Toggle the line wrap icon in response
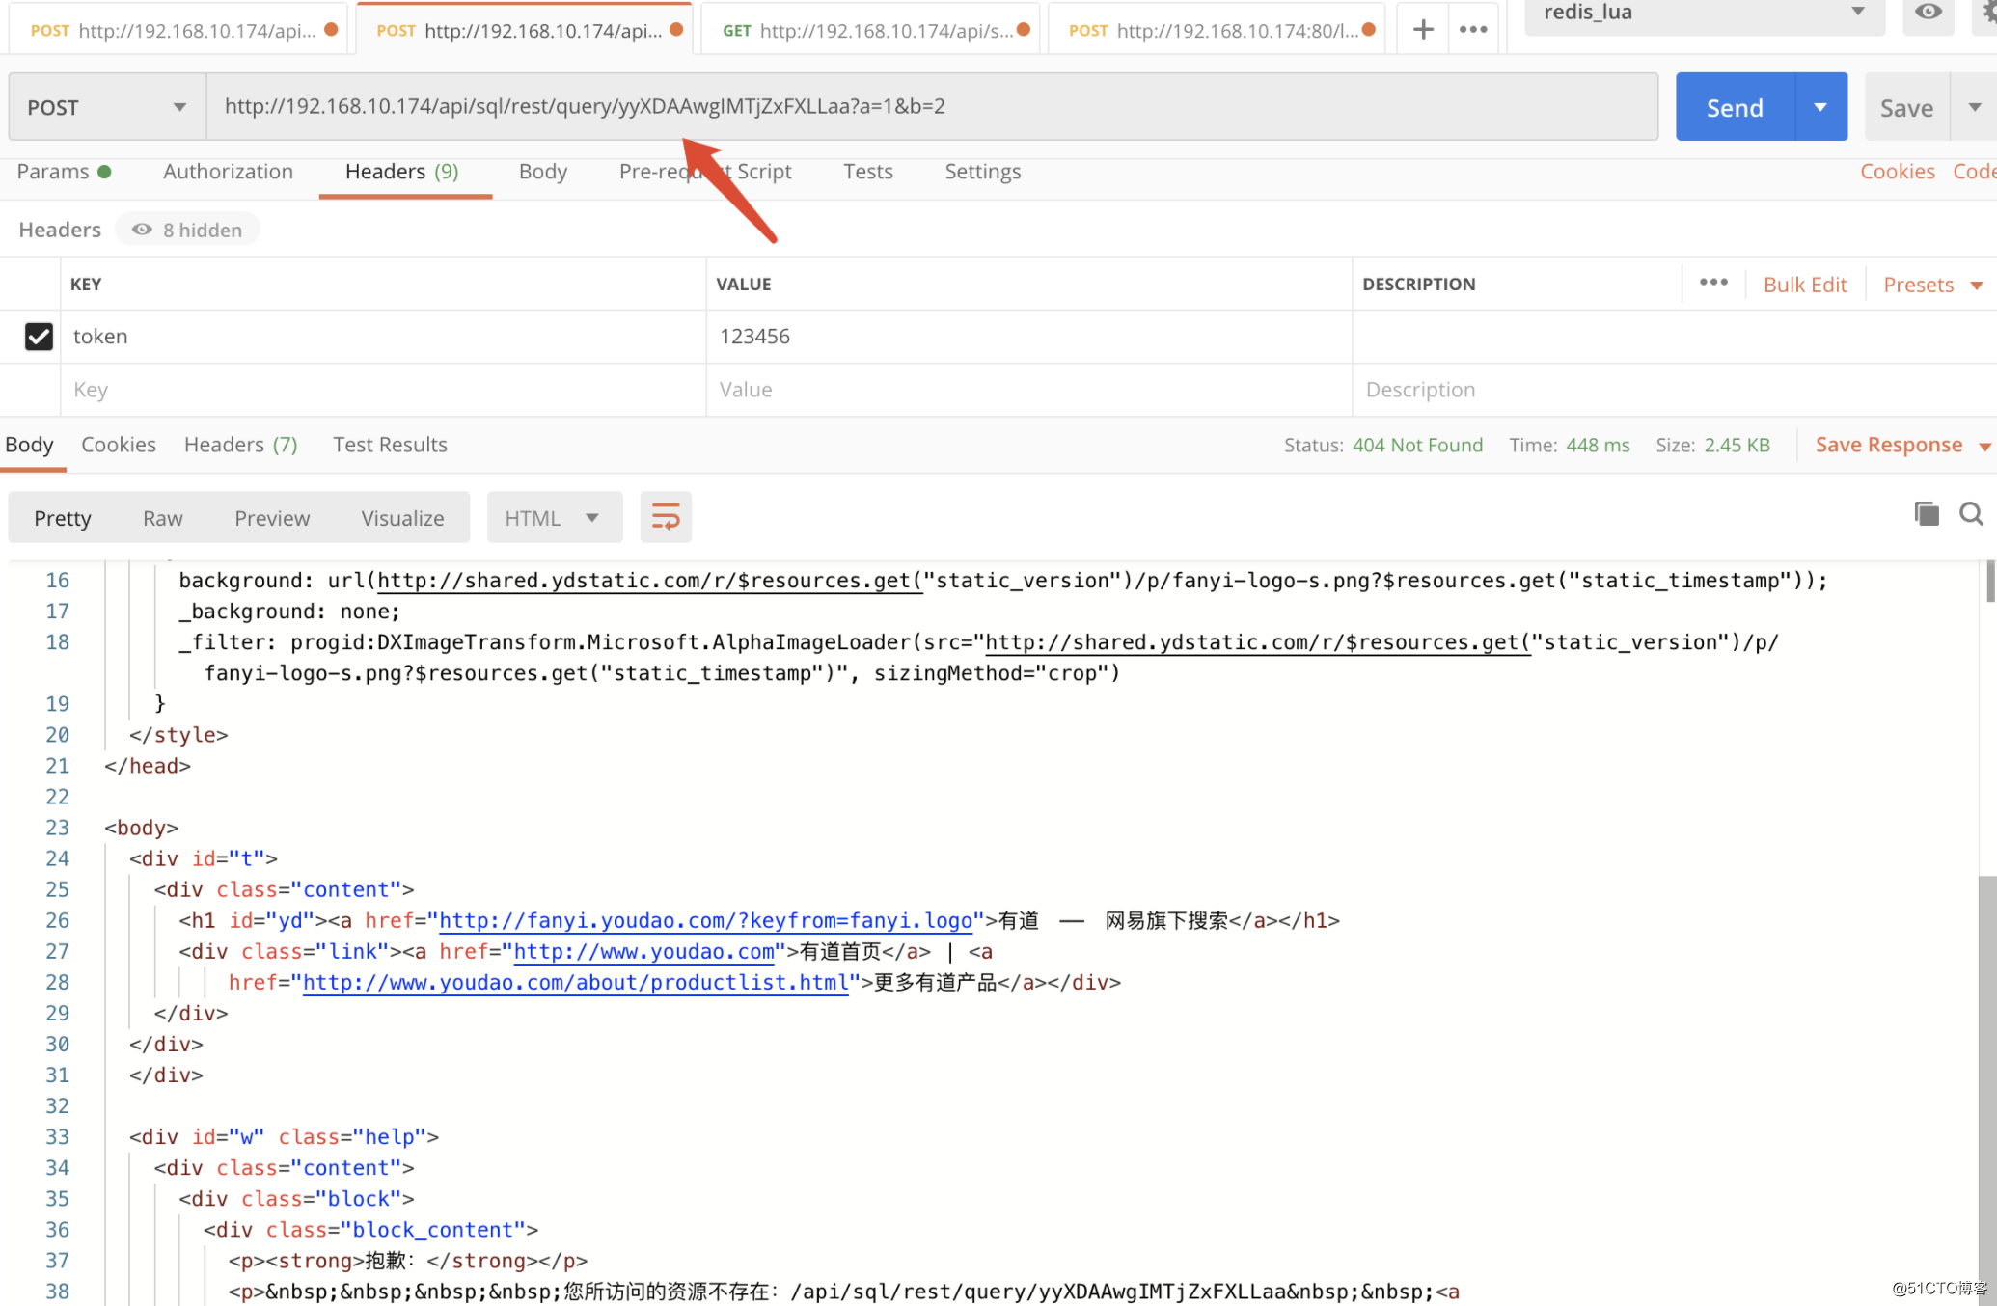The height and width of the screenshot is (1306, 1997). pos(666,518)
